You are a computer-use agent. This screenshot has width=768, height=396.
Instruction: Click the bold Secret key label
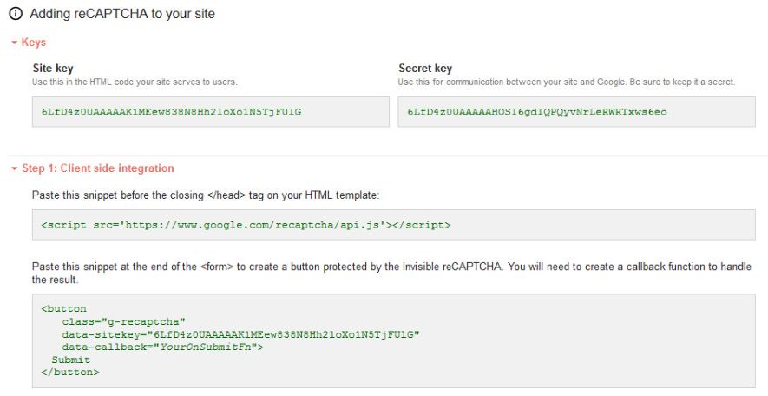click(425, 69)
